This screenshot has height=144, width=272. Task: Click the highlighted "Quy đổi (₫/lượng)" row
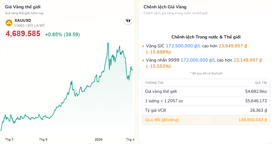(x=206, y=120)
